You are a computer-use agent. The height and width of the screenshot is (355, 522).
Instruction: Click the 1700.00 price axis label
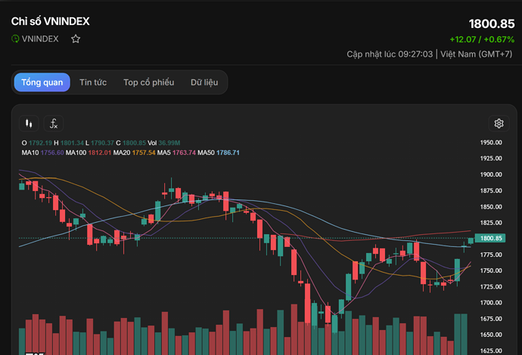(x=491, y=302)
